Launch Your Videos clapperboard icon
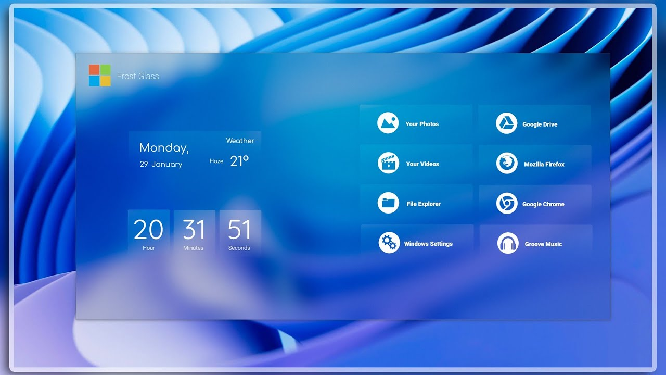The image size is (666, 375). pyautogui.click(x=388, y=164)
